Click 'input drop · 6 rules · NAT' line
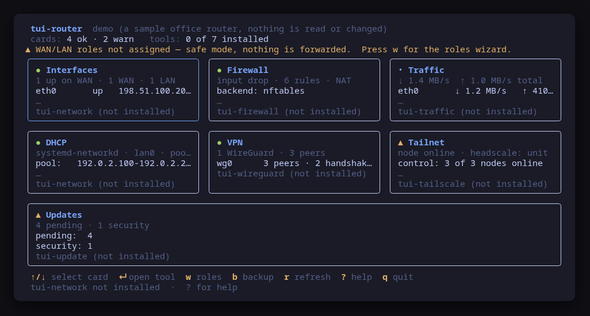The height and width of the screenshot is (316, 590). pyautogui.click(x=283, y=80)
